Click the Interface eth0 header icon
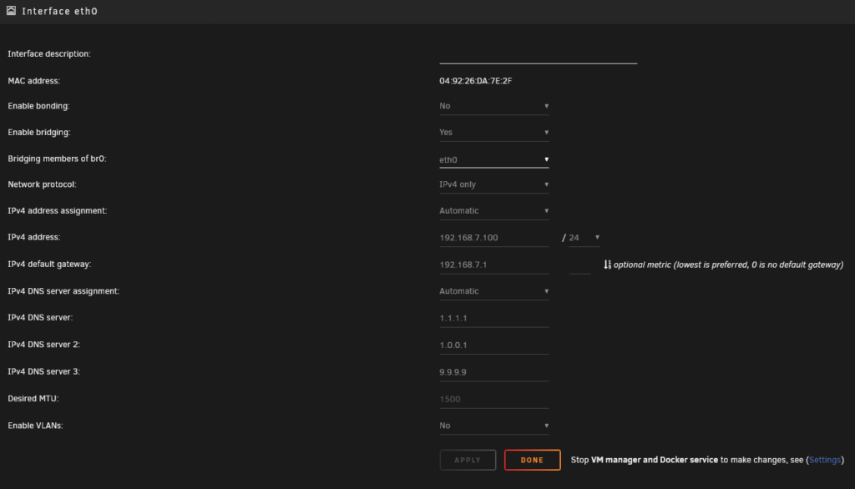 11,10
